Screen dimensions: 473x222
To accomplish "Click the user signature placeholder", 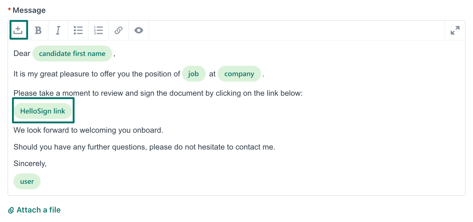I will (x=27, y=181).
